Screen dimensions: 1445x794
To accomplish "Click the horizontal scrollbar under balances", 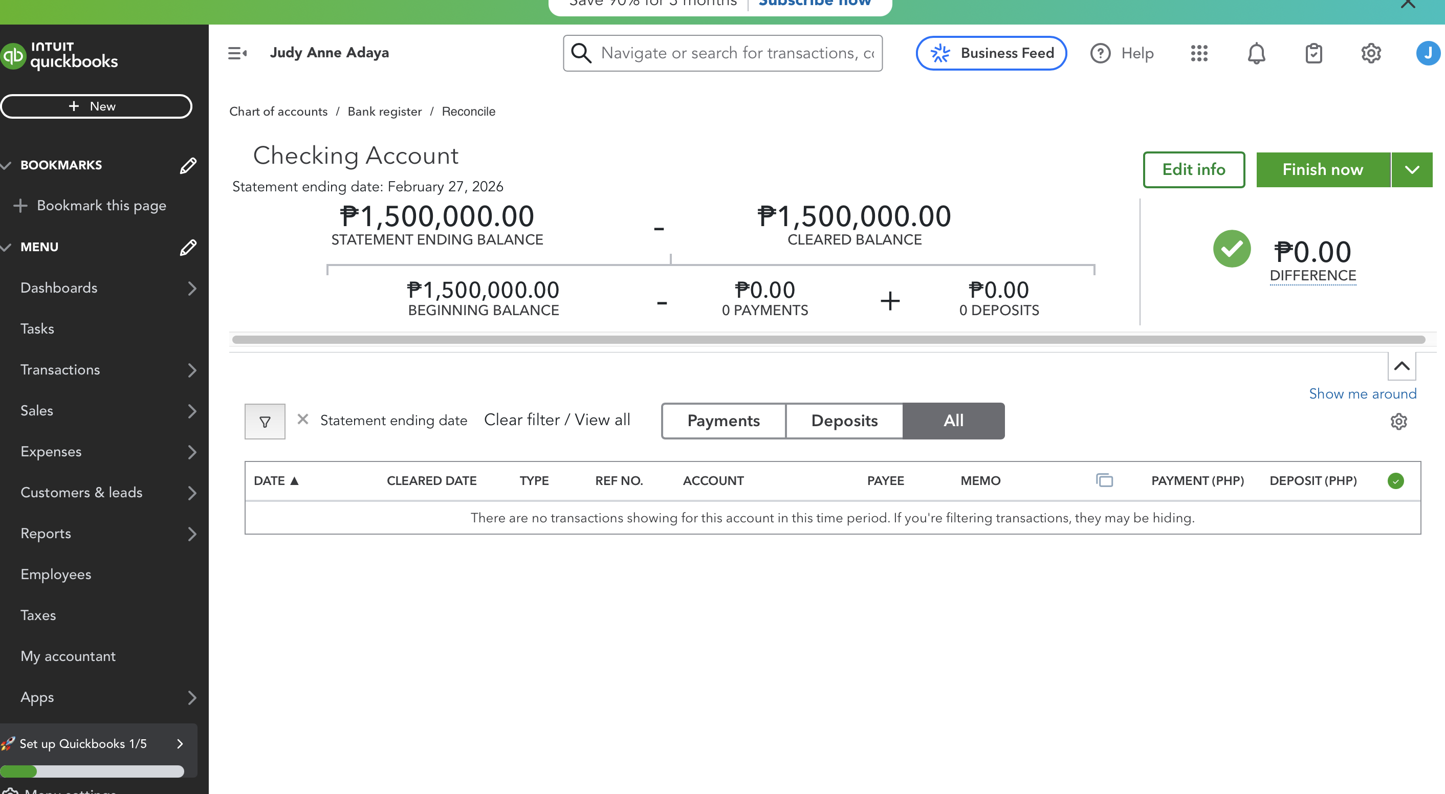I will coord(828,339).
